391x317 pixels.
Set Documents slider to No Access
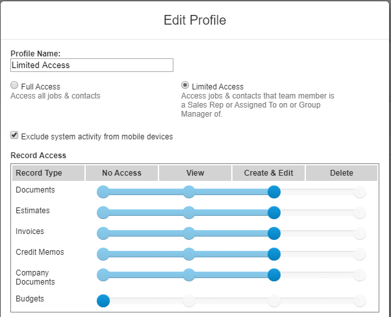(x=103, y=192)
